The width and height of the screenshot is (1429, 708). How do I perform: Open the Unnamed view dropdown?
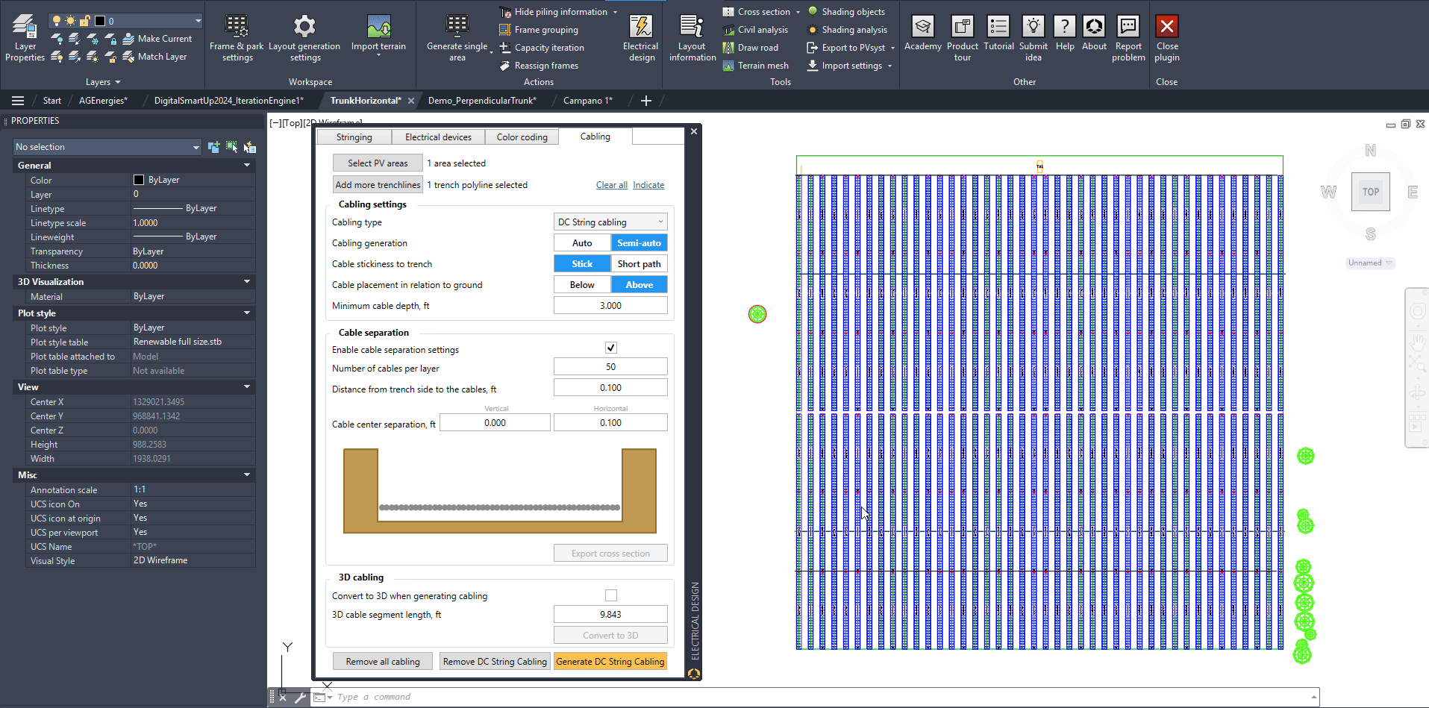pyautogui.click(x=1370, y=263)
